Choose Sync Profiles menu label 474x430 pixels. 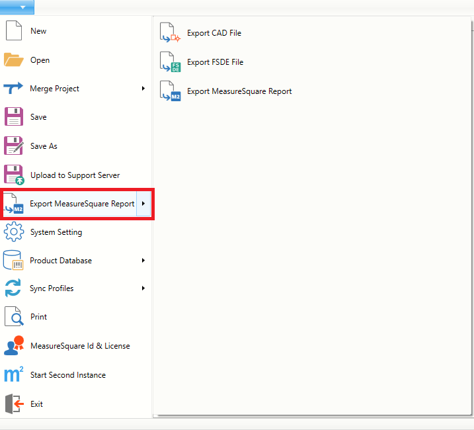(x=52, y=288)
